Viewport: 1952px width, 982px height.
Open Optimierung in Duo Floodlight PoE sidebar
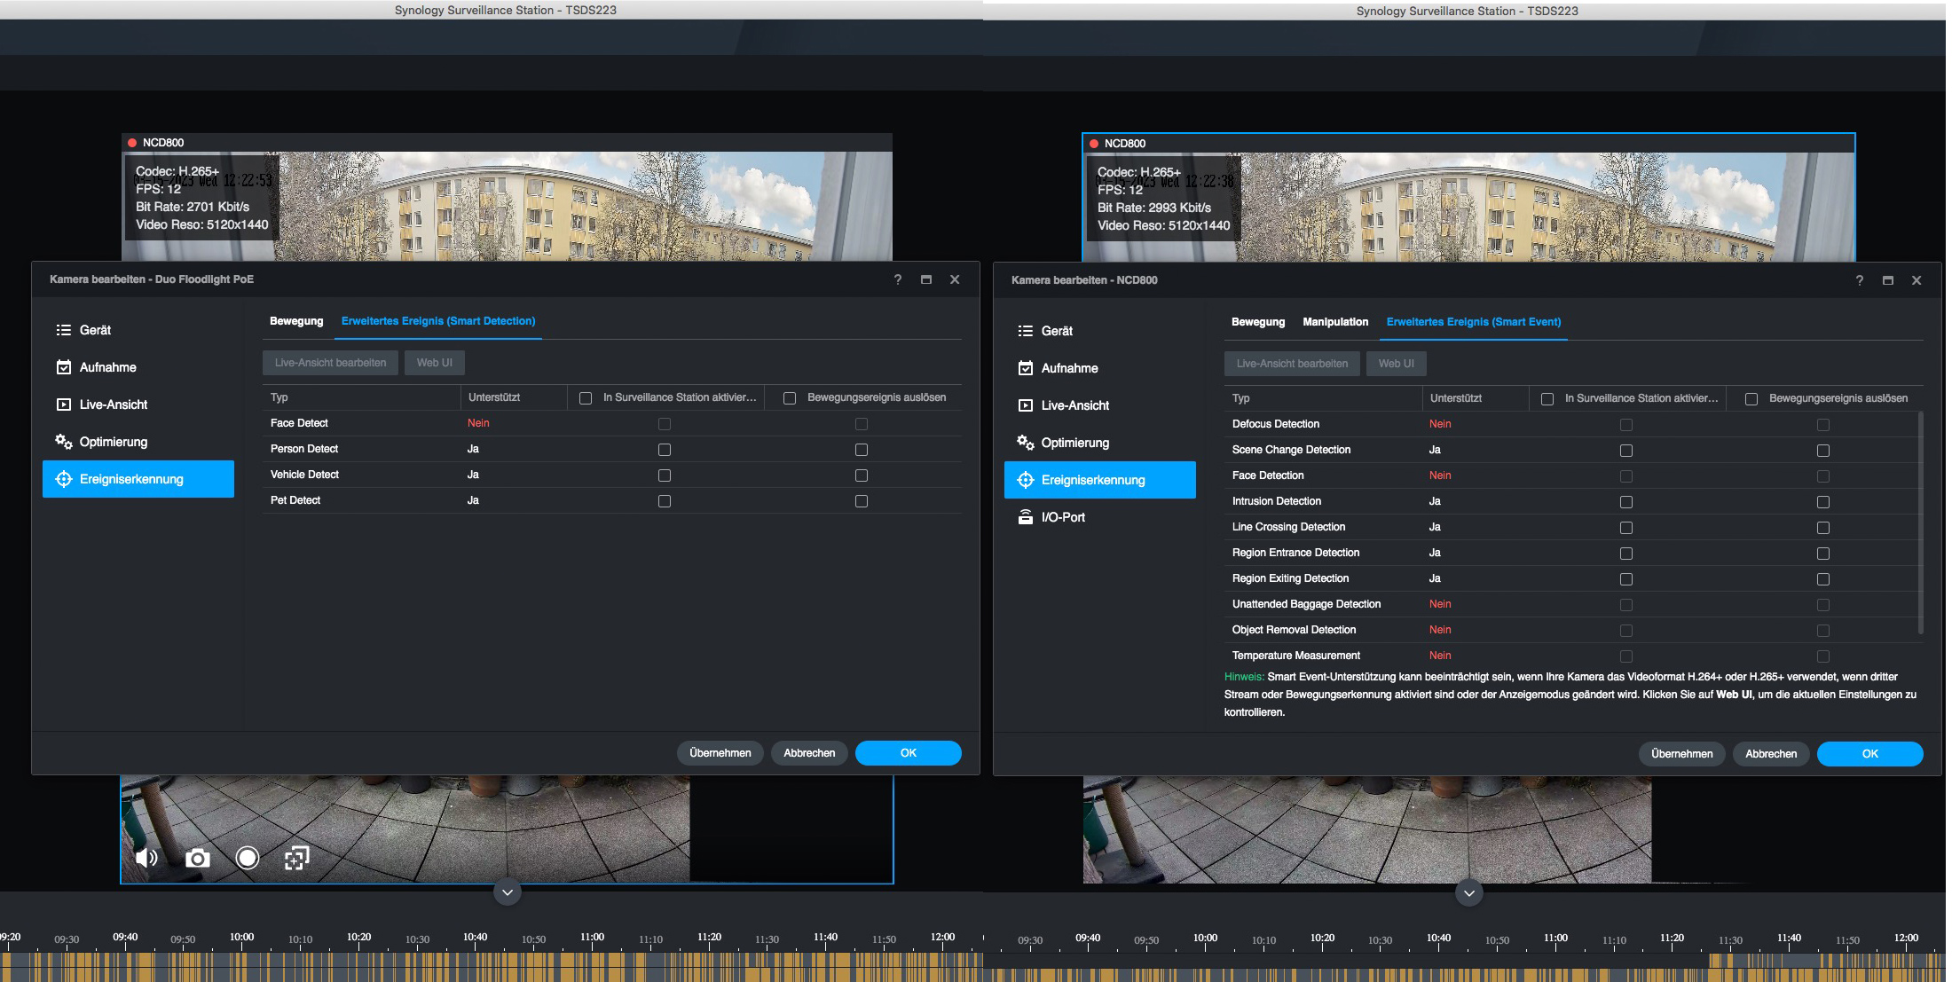(113, 442)
